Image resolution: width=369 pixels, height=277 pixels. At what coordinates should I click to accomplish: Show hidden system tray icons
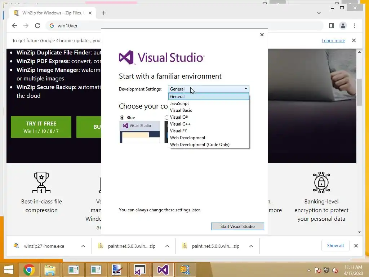[x=309, y=270]
